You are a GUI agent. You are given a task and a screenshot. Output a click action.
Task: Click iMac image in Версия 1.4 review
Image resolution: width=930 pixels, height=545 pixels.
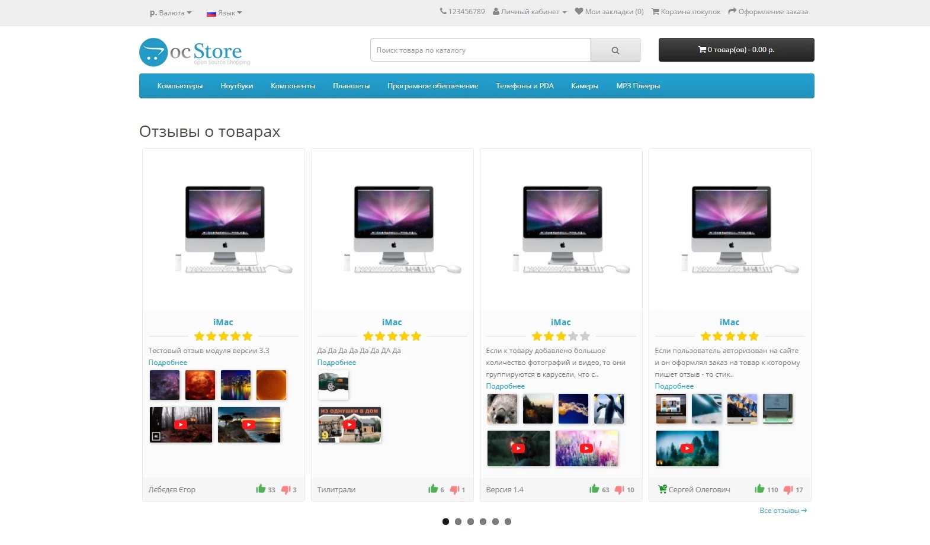(562, 230)
